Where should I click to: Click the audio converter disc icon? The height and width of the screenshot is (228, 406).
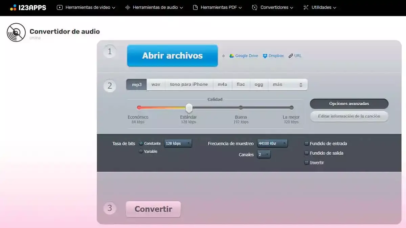[x=16, y=32]
